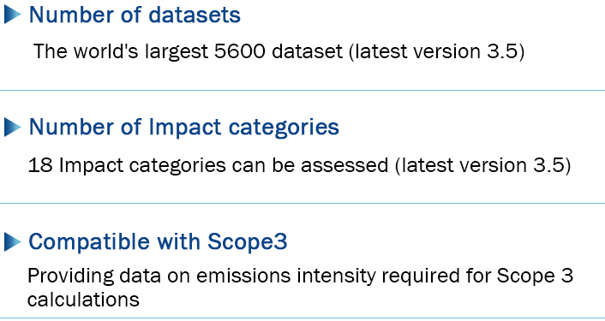605x321 pixels.
Task: Click the 5600 number in datasets description
Action: (240, 51)
